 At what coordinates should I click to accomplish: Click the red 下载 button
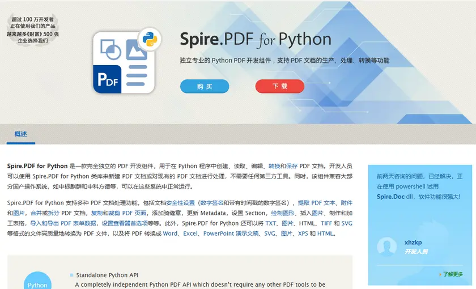click(x=279, y=86)
